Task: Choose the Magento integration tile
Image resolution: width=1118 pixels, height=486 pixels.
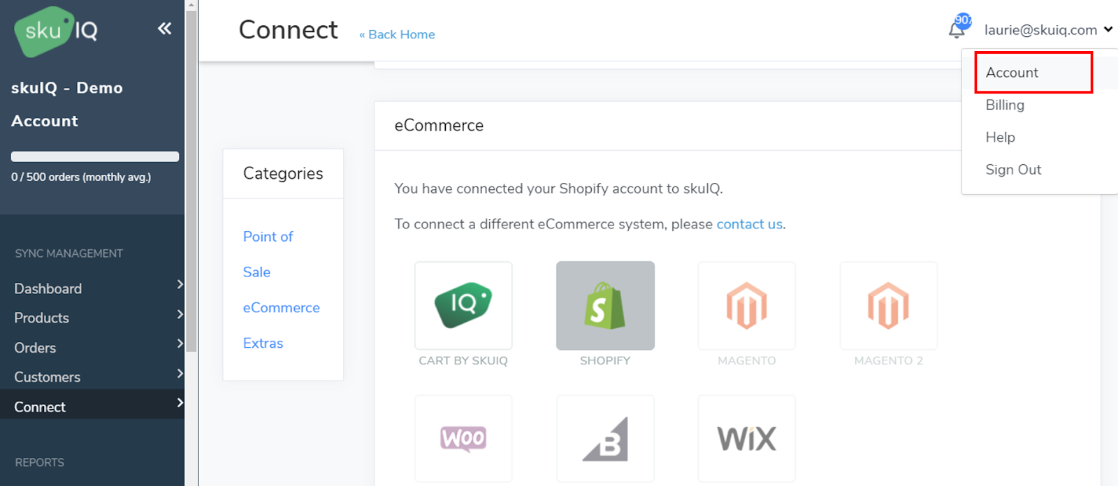Action: point(746,306)
